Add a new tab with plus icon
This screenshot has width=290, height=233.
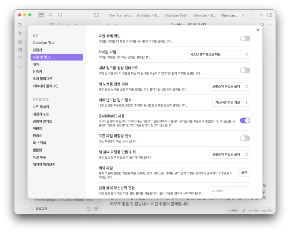(252, 15)
